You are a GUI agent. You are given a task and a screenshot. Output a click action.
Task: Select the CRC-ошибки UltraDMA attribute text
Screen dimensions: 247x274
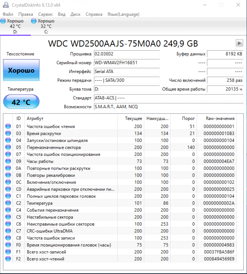[50, 231]
